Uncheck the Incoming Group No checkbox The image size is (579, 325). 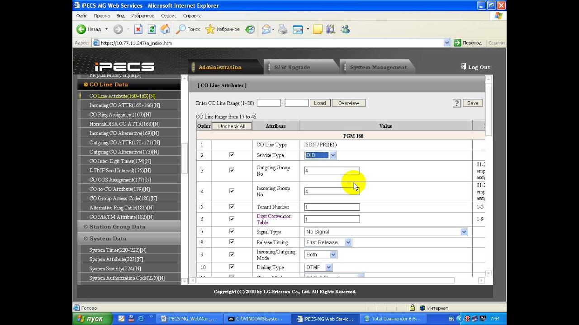(232, 190)
